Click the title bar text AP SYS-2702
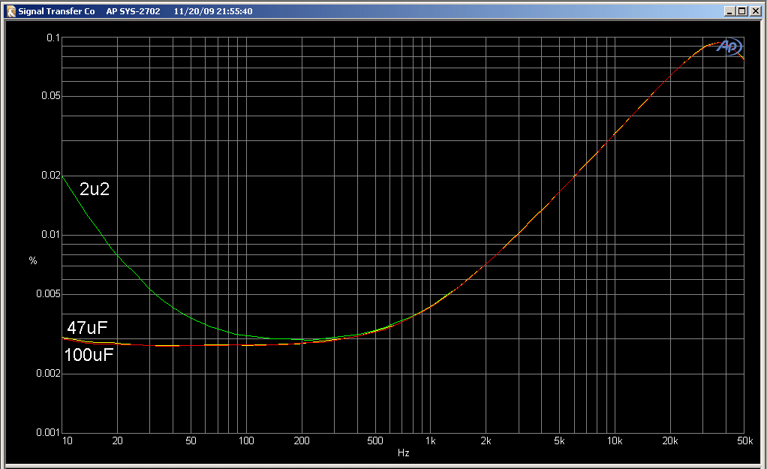Image resolution: width=767 pixels, height=469 pixels. click(133, 11)
